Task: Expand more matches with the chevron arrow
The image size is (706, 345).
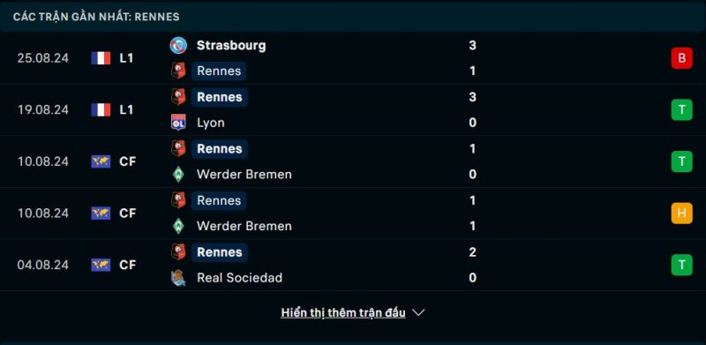Action: click(418, 312)
